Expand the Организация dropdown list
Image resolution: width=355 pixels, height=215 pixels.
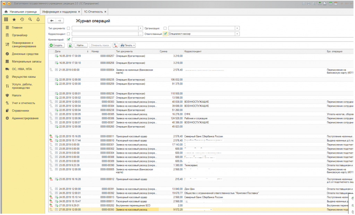point(237,28)
